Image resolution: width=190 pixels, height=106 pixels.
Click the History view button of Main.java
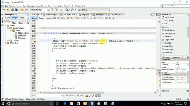(x=48, y=18)
